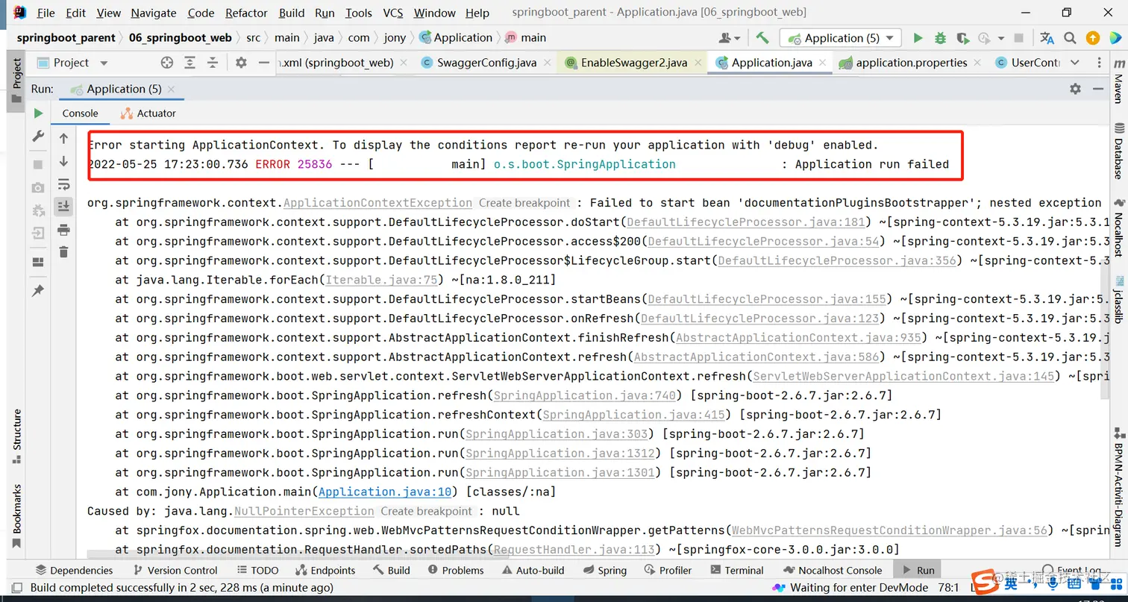Open the Build menu
This screenshot has height=602, width=1128.
coord(292,13)
